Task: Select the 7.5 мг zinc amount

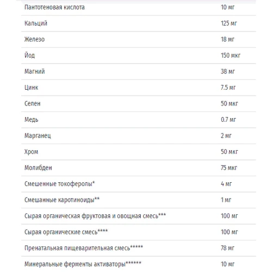Action: pyautogui.click(x=228, y=88)
